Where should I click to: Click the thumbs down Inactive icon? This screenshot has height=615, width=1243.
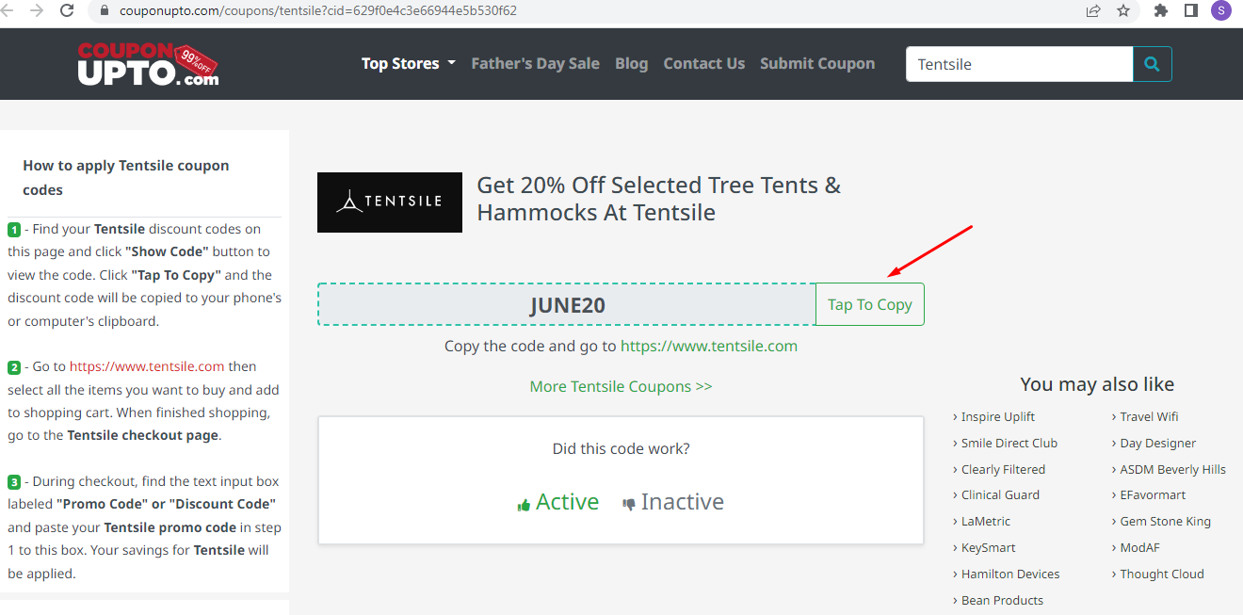(628, 502)
